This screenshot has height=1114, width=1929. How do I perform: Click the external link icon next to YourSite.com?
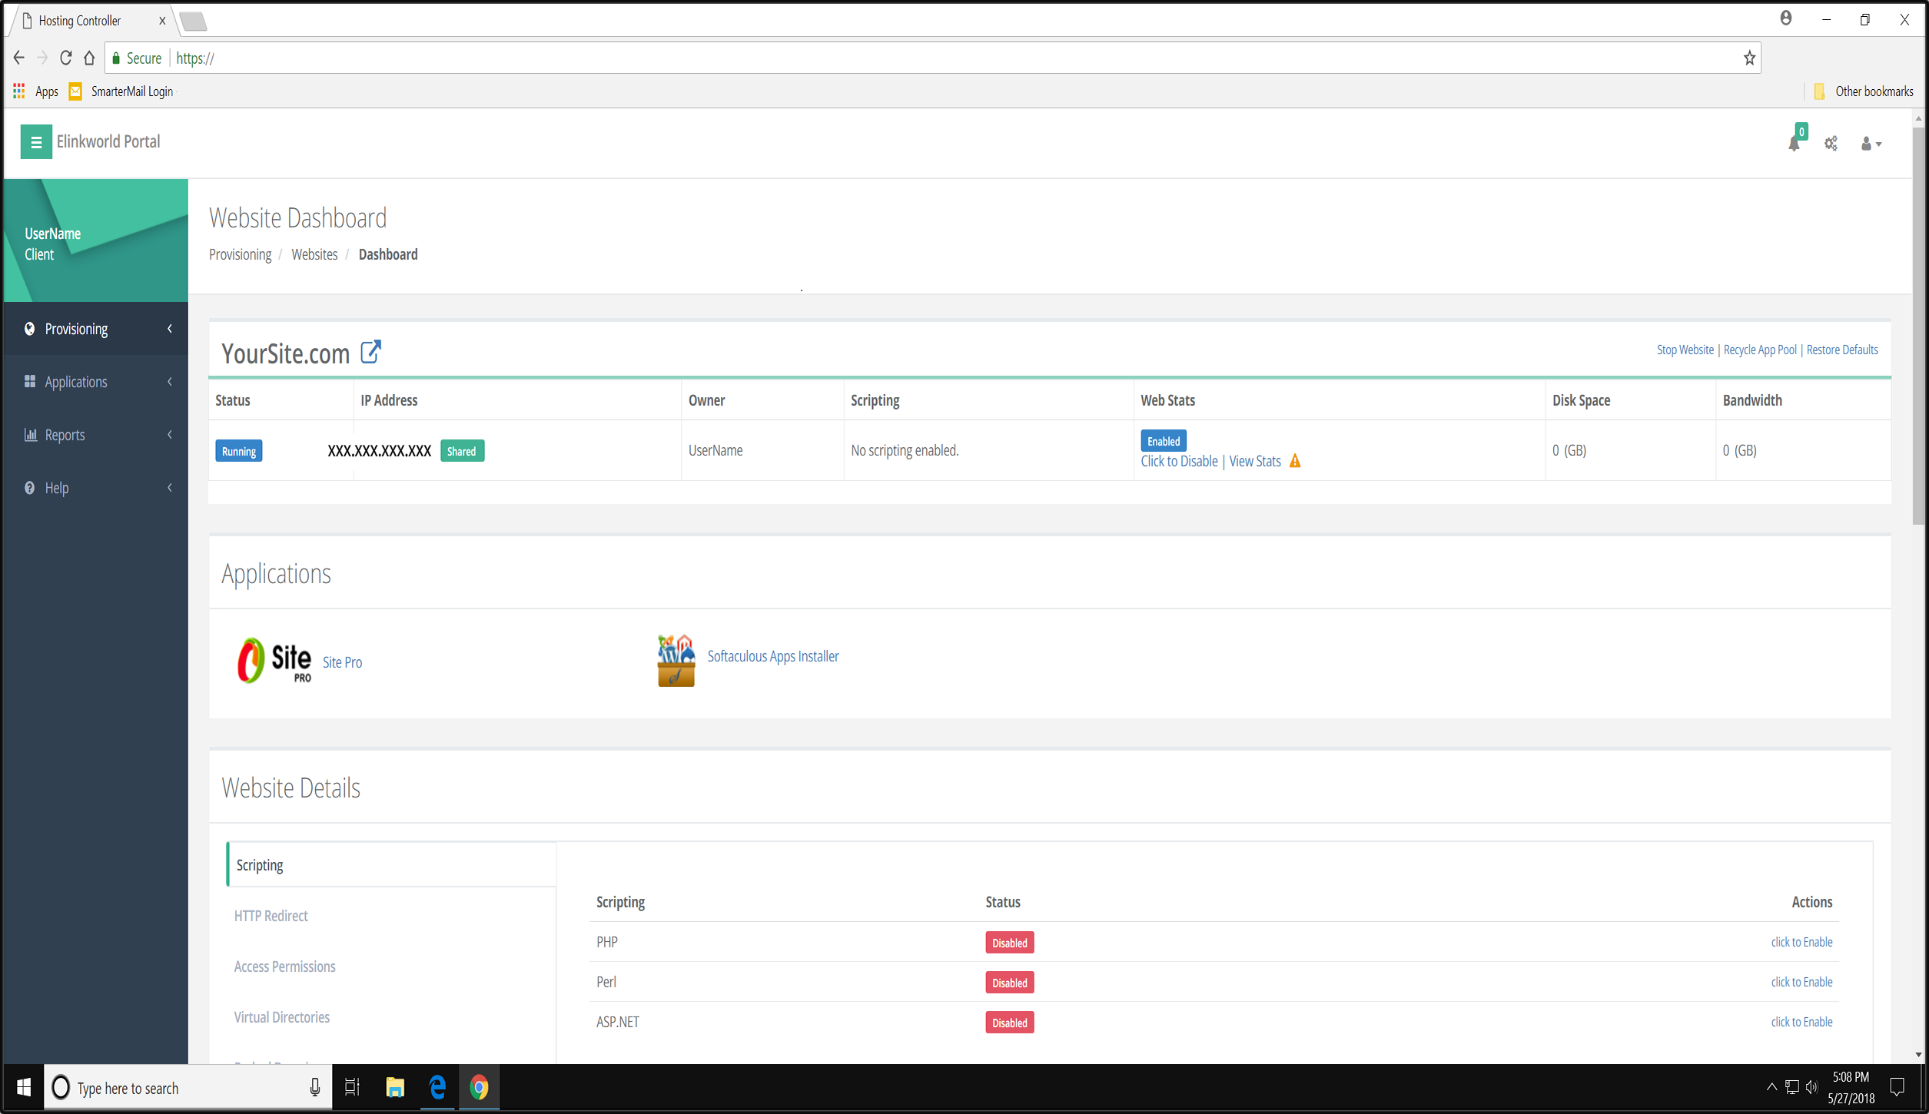(373, 350)
